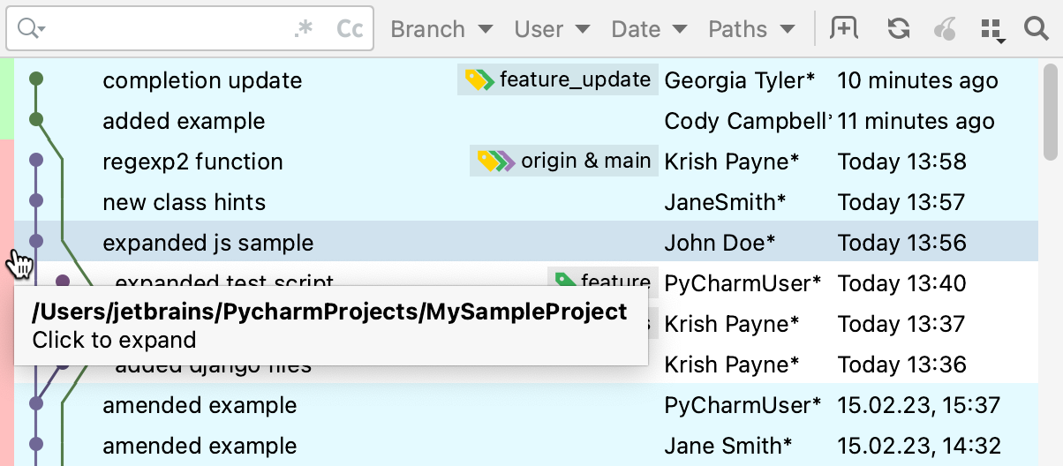The width and height of the screenshot is (1063, 466).
Task: Toggle regex search in the log filter
Action: pos(304,29)
